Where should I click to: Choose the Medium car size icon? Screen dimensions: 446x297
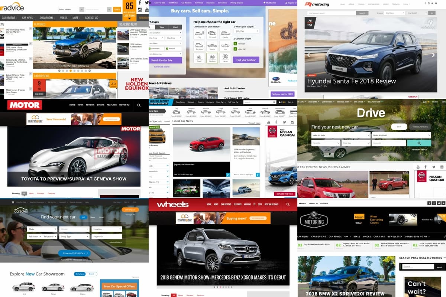click(x=212, y=58)
